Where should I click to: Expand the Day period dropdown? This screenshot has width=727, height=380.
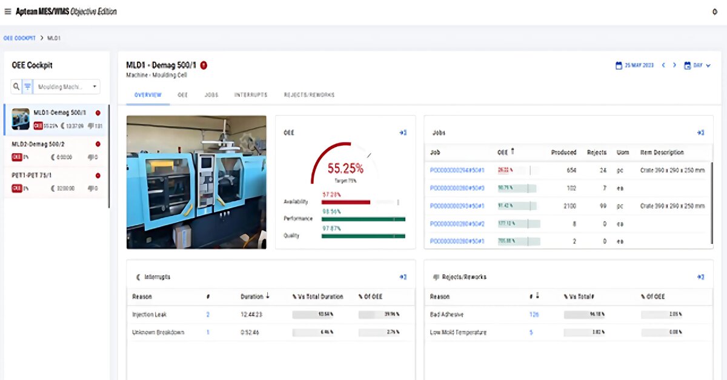pos(697,65)
